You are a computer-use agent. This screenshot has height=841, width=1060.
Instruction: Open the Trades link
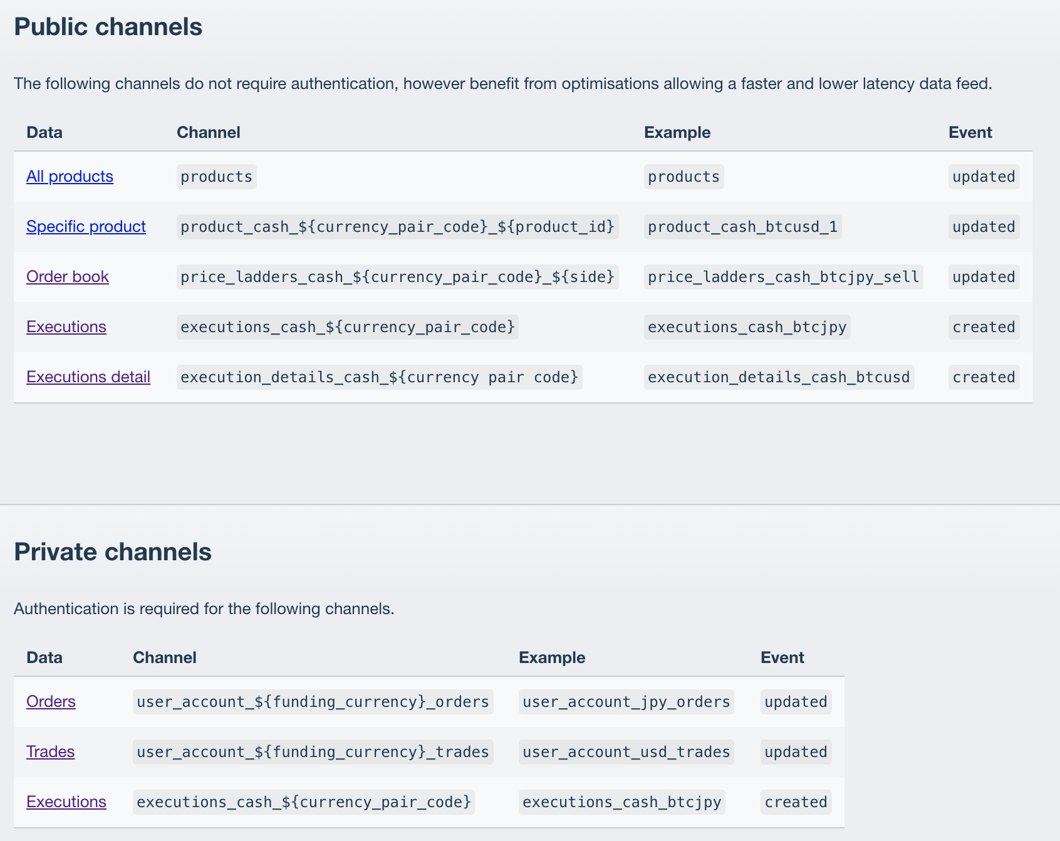[50, 751]
